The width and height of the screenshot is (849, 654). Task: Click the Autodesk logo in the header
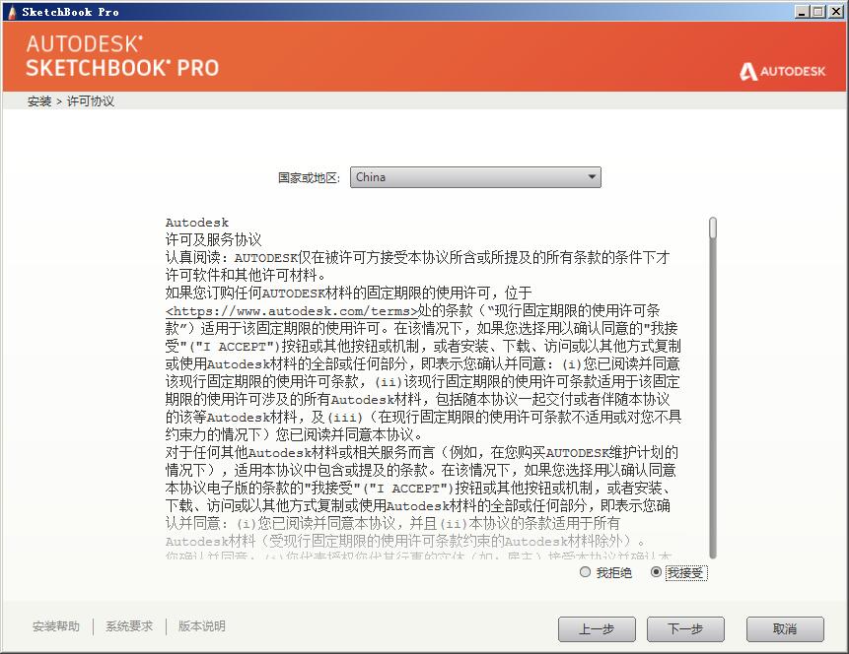click(782, 71)
